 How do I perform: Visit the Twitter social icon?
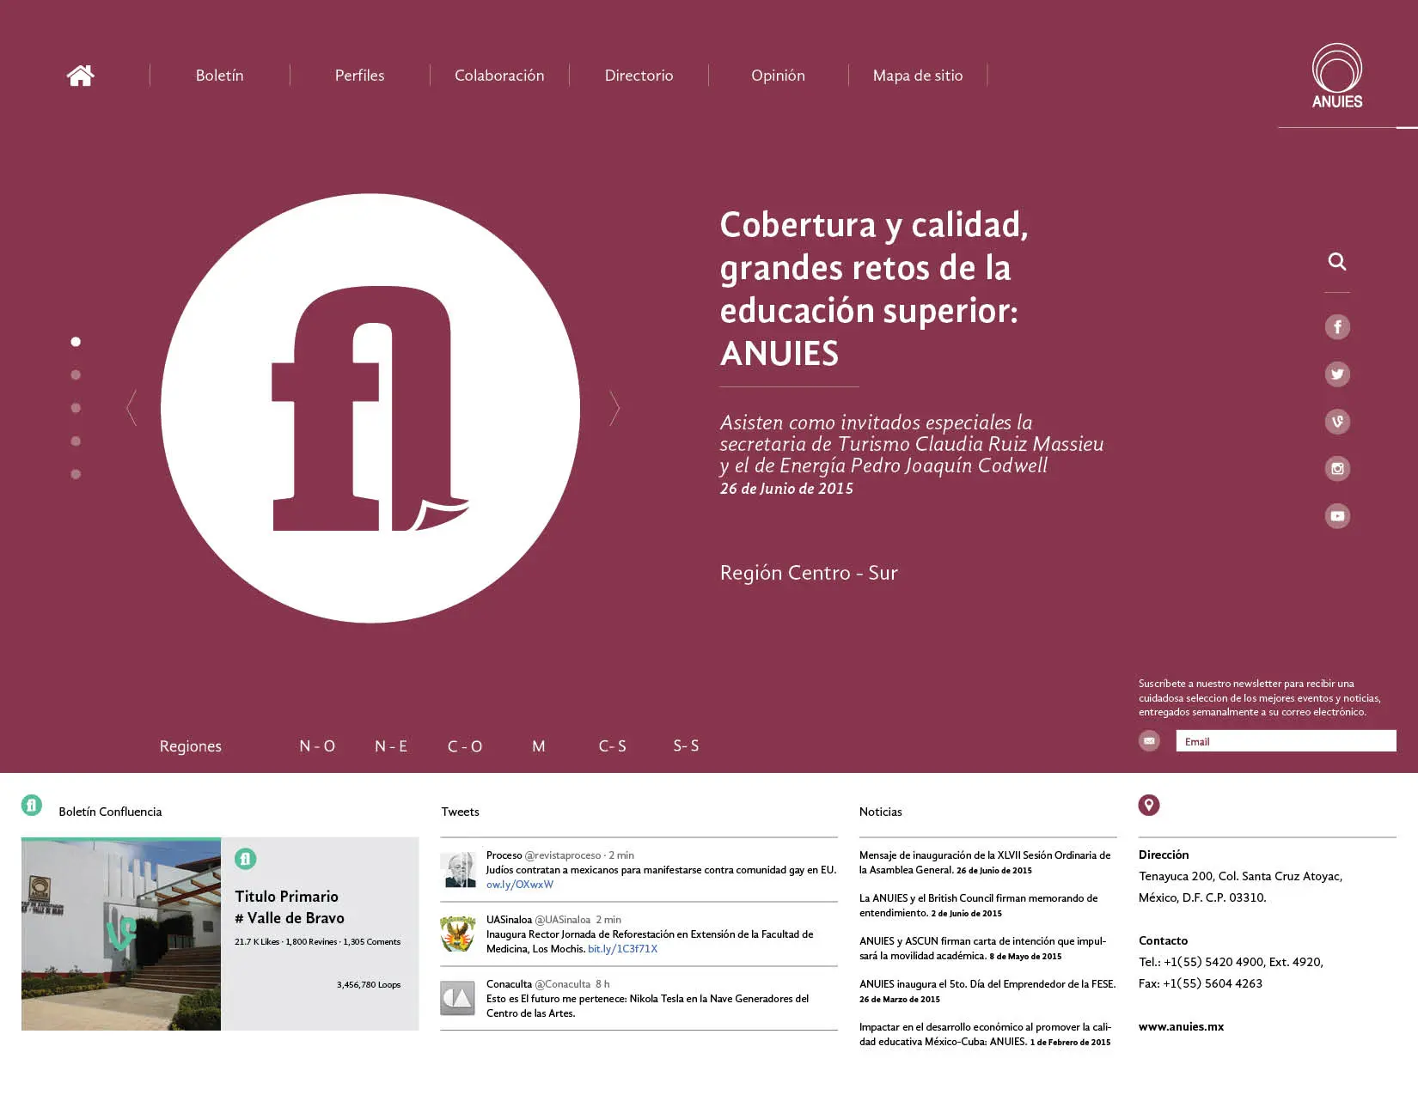click(1337, 374)
